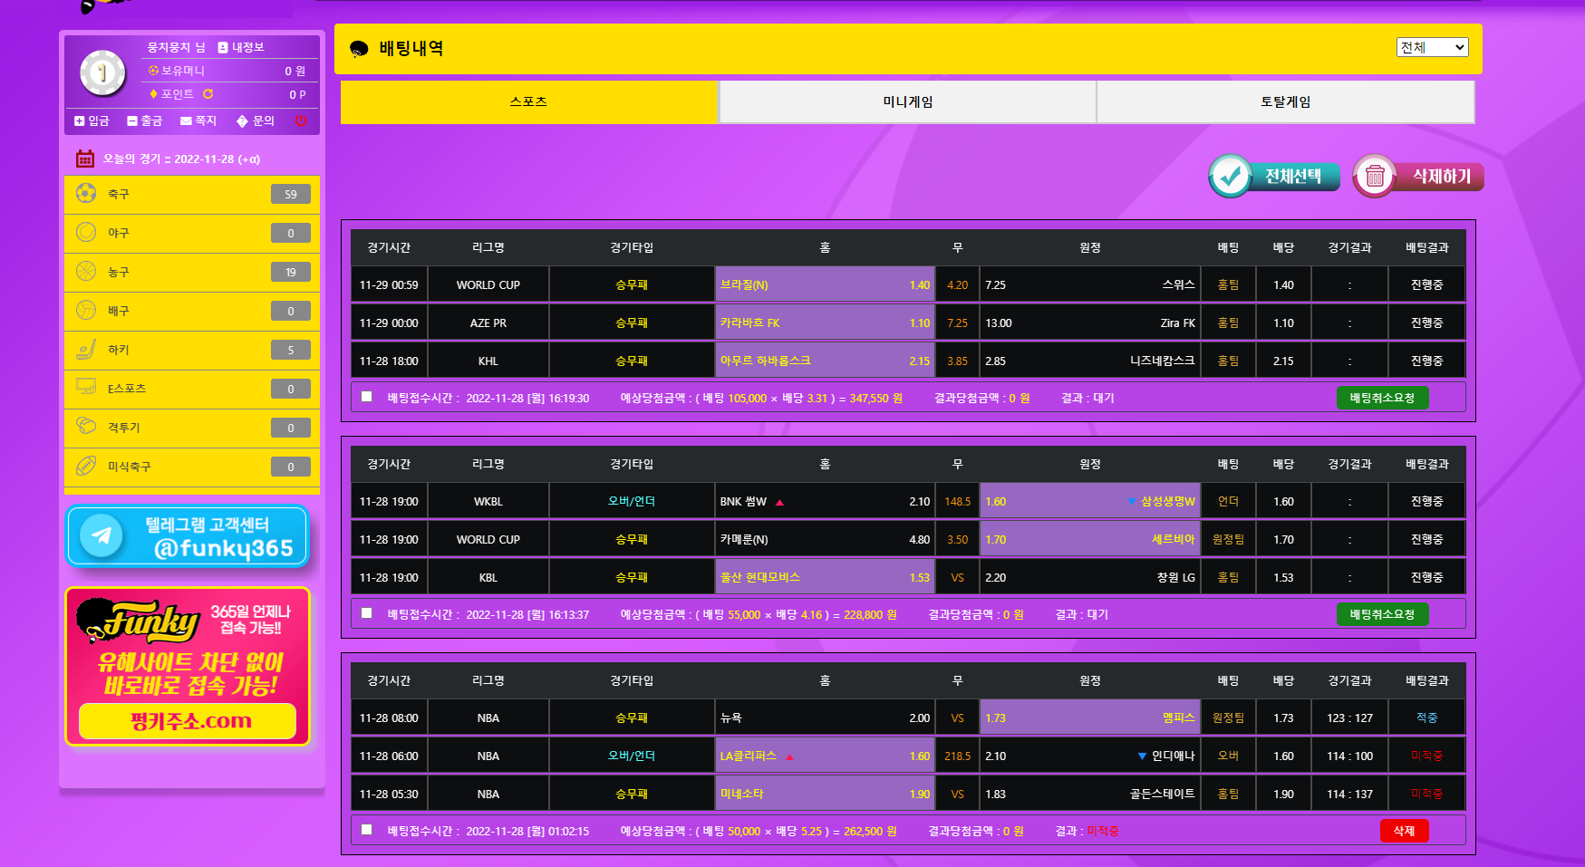Check the bet placed at 16:13:37
Viewport: 1585px width, 867px height.
click(x=367, y=613)
